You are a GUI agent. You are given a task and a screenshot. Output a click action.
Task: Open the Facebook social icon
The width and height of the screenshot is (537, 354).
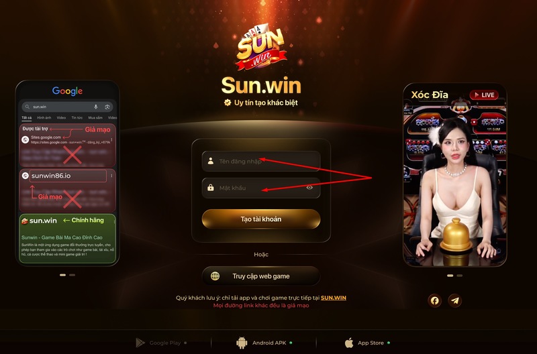coord(434,300)
